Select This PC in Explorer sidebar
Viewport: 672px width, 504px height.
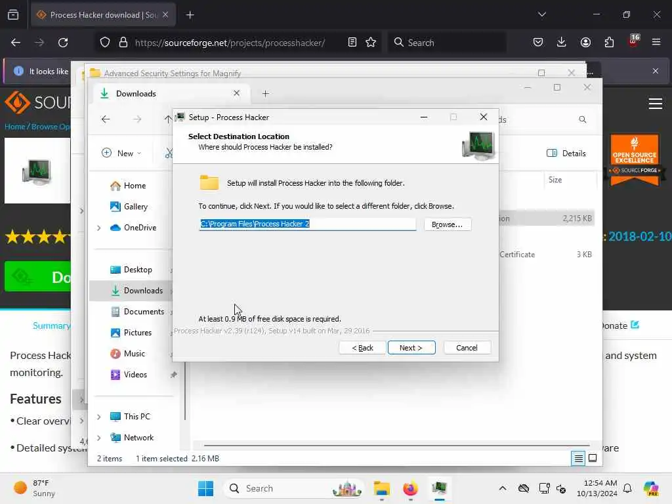[x=130, y=417]
